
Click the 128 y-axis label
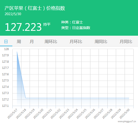(x=6, y=49)
